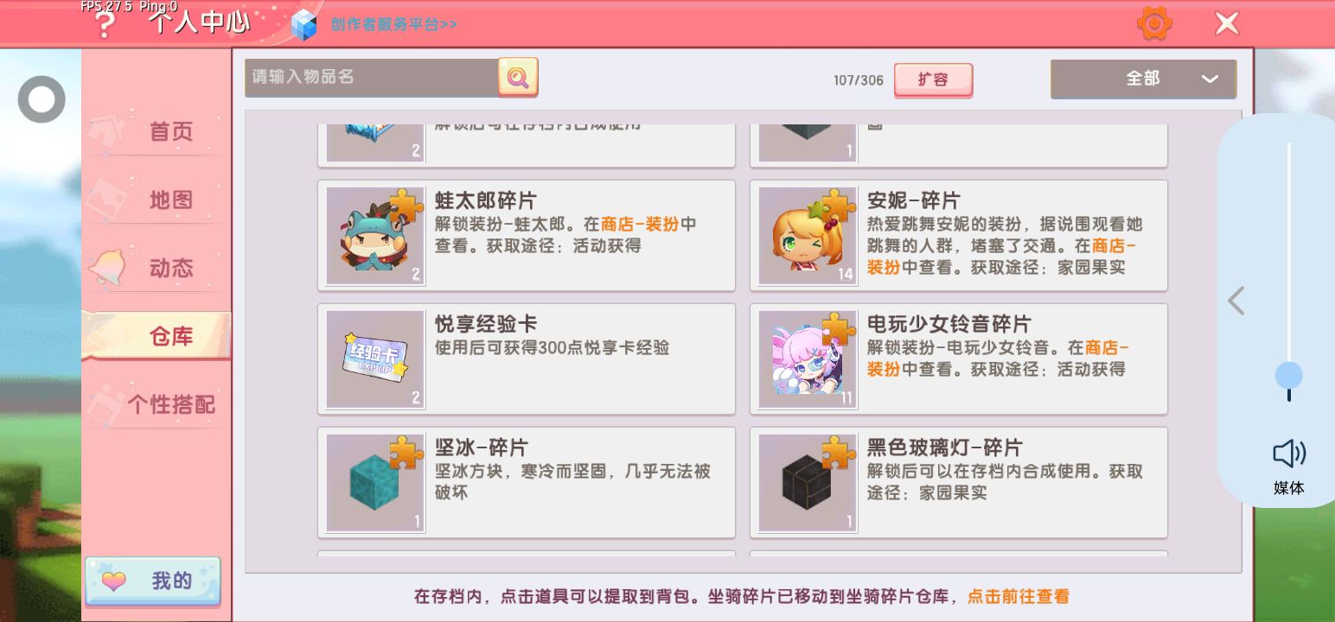
Task: Toggle the media speaker mute icon
Action: point(1288,454)
